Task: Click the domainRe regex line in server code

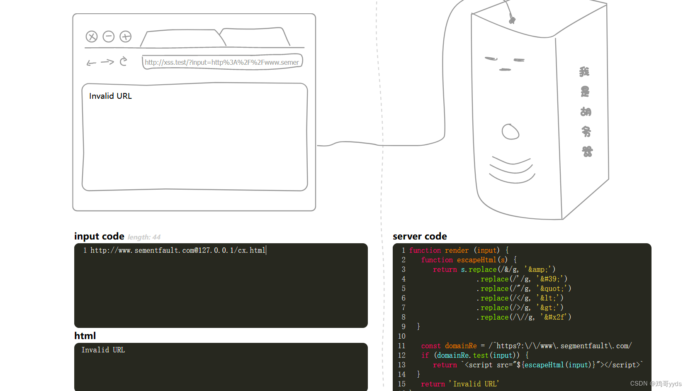Action: (526, 346)
